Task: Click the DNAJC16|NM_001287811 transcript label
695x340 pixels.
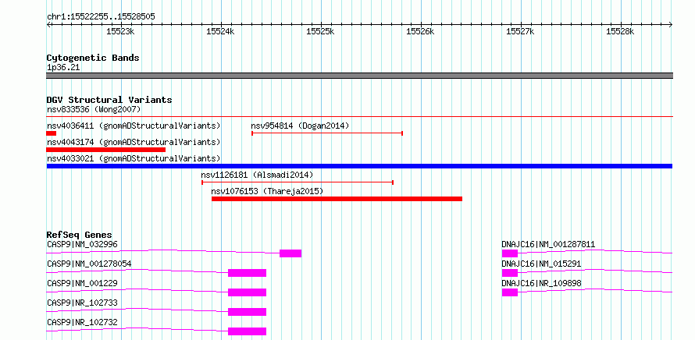Action: click(x=548, y=244)
